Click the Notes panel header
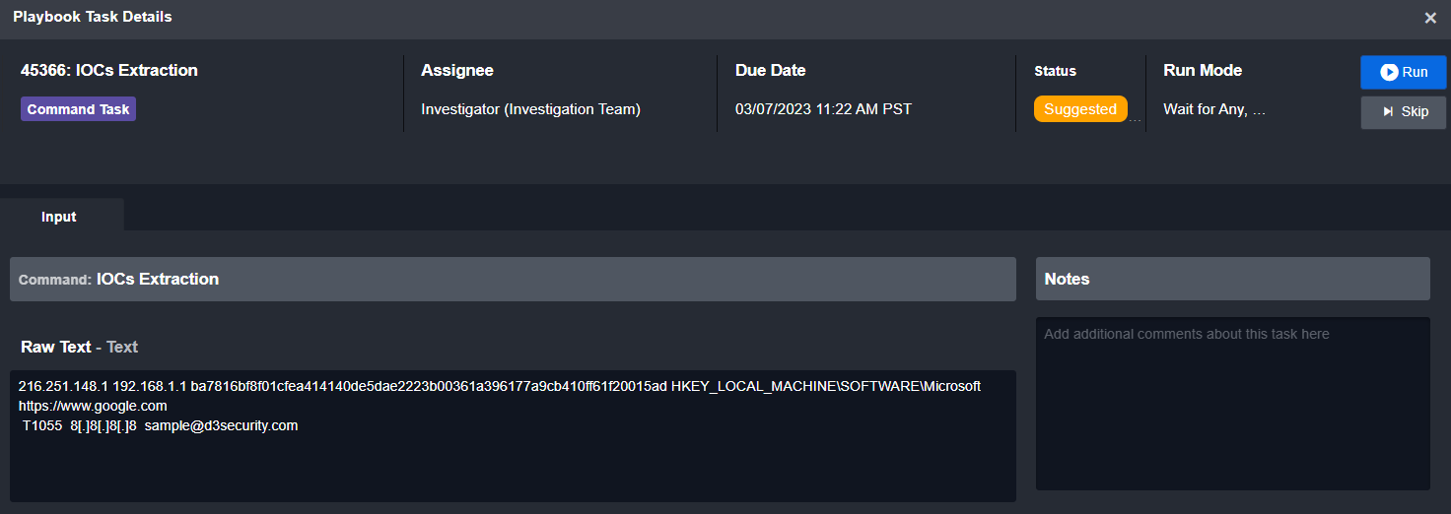Image resolution: width=1451 pixels, height=514 pixels. 1233,280
